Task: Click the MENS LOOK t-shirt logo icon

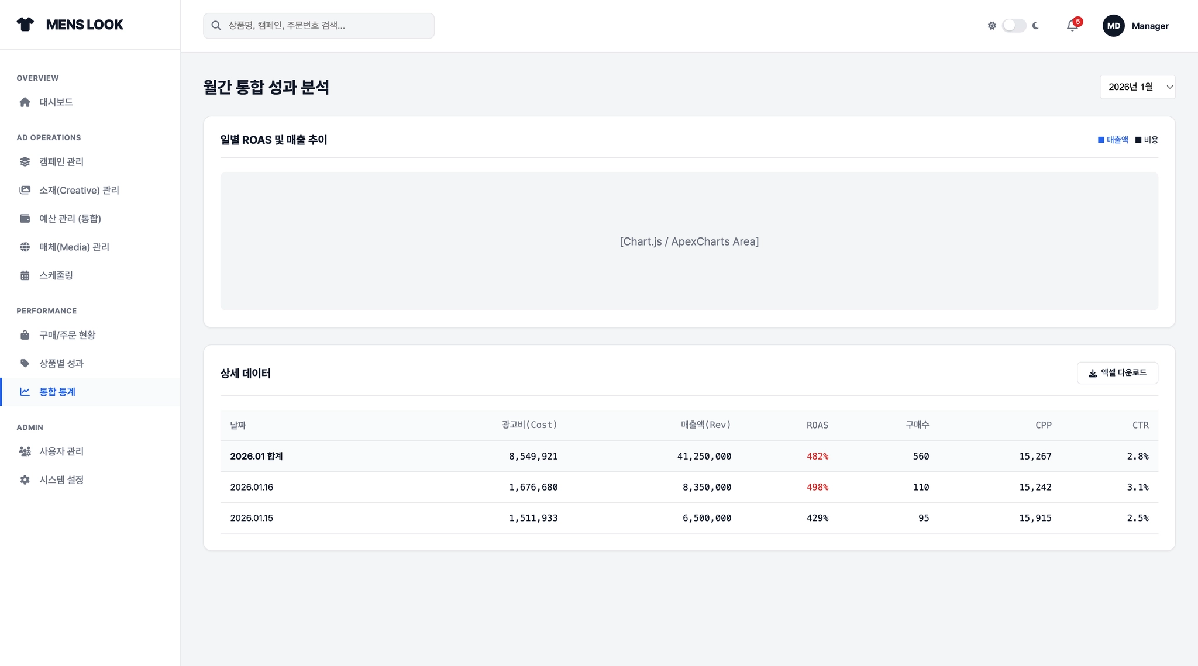Action: click(x=25, y=25)
